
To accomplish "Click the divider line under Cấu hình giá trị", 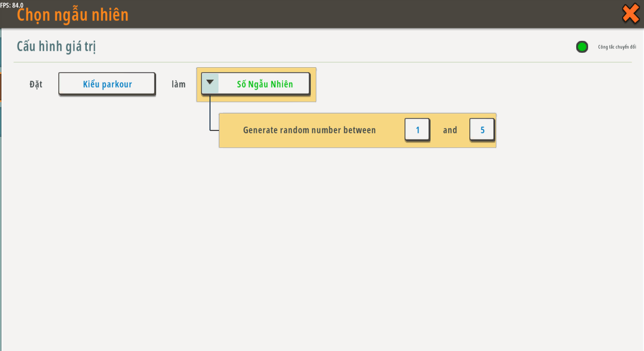I will click(x=322, y=62).
